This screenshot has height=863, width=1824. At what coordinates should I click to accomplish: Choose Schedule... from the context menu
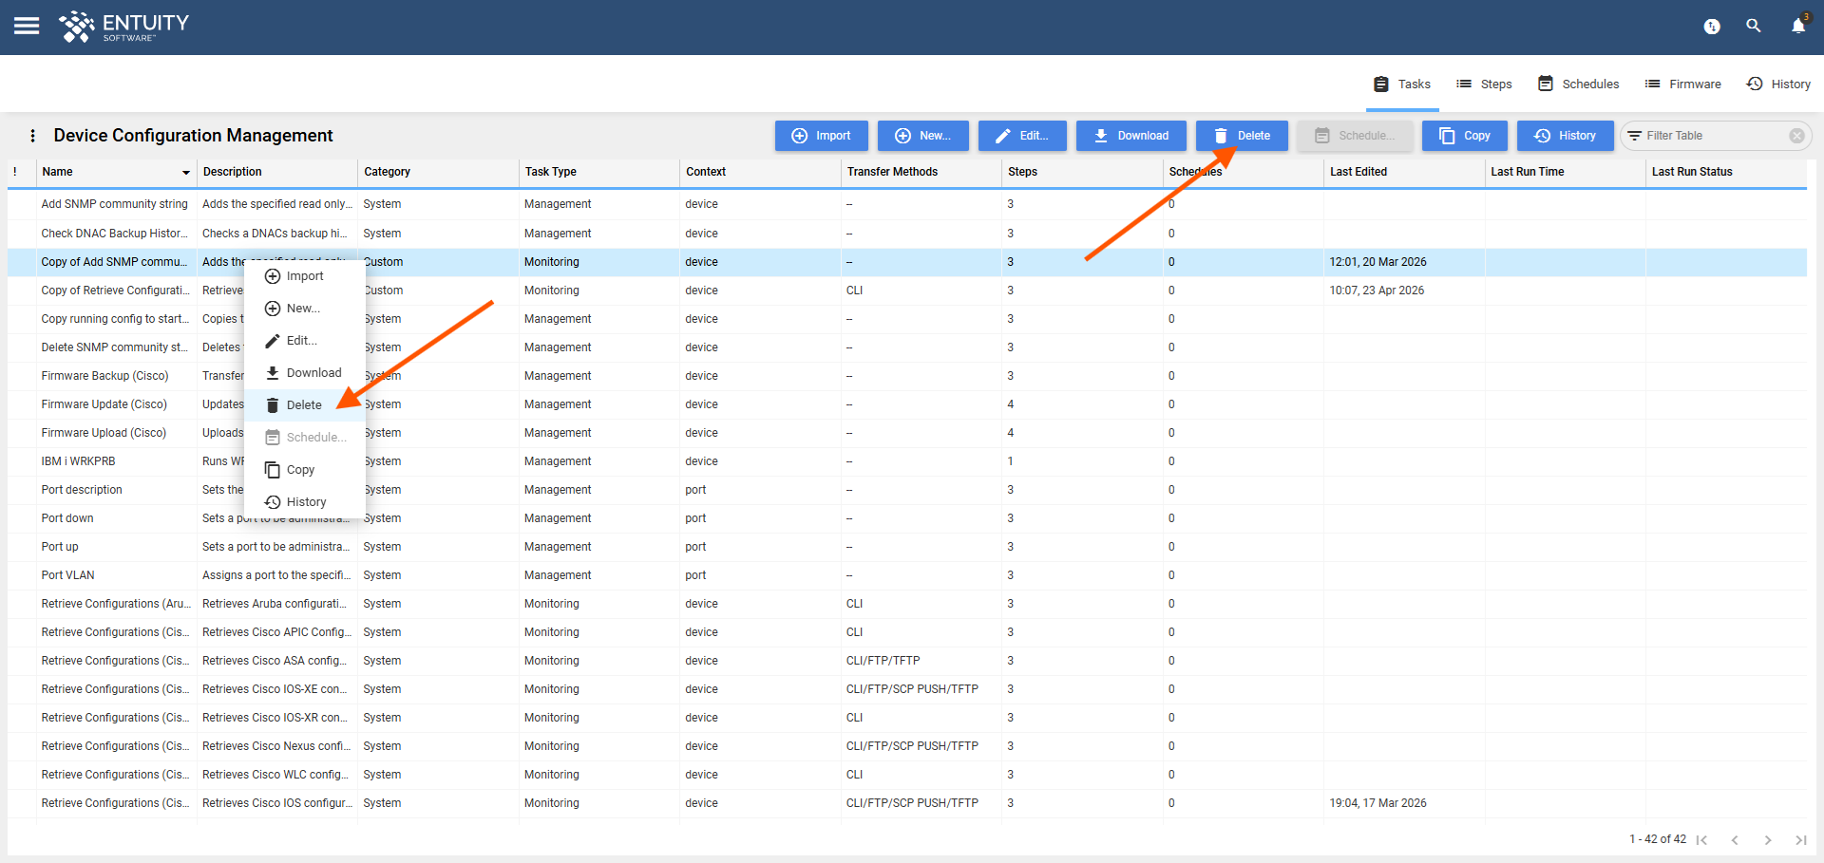(305, 438)
